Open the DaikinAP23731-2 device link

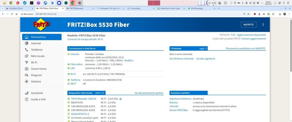point(80,114)
